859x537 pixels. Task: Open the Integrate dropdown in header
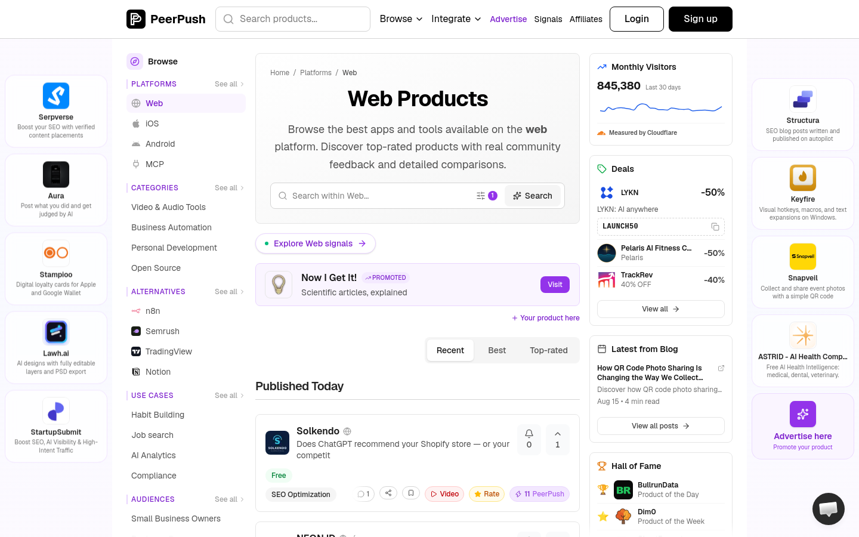point(456,19)
